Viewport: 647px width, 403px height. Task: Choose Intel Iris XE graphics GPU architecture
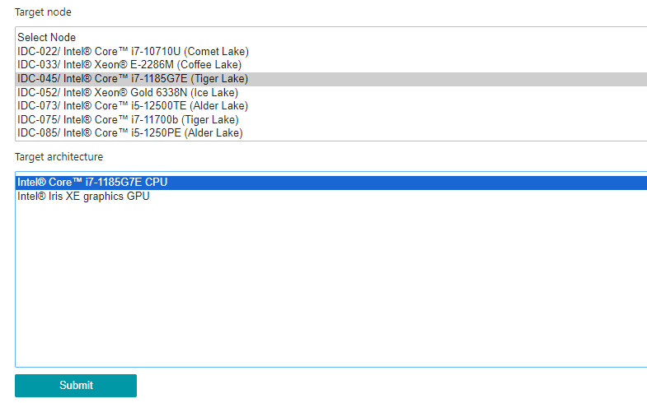pyautogui.click(x=83, y=197)
